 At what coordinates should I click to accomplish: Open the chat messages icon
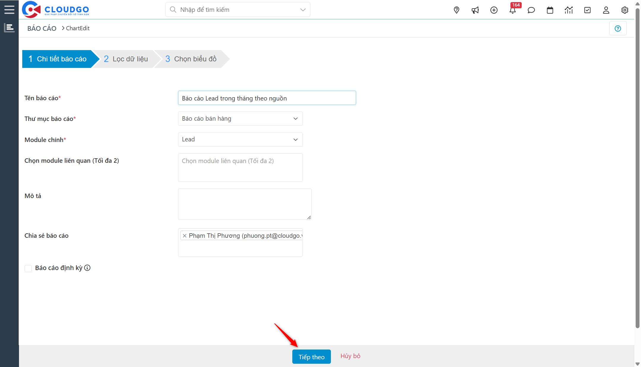click(x=531, y=10)
